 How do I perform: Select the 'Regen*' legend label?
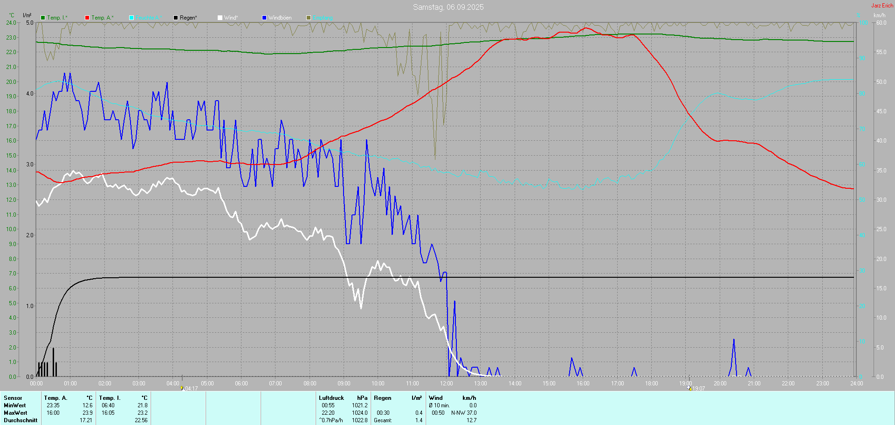[x=188, y=18]
